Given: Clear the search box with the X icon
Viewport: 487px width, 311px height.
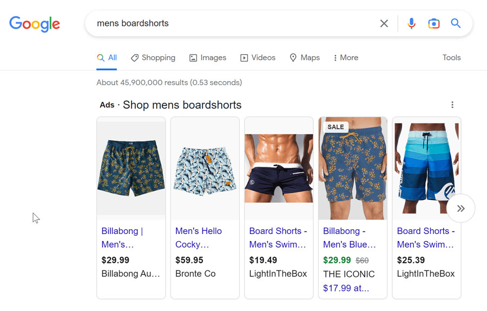Looking at the screenshot, I should point(384,23).
